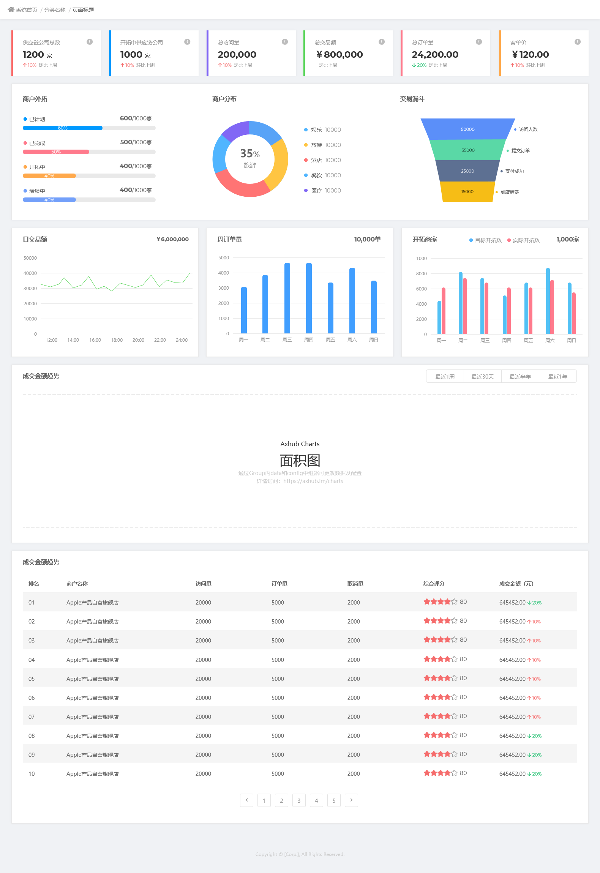Go to page 4
The image size is (600, 873).
[x=317, y=800]
